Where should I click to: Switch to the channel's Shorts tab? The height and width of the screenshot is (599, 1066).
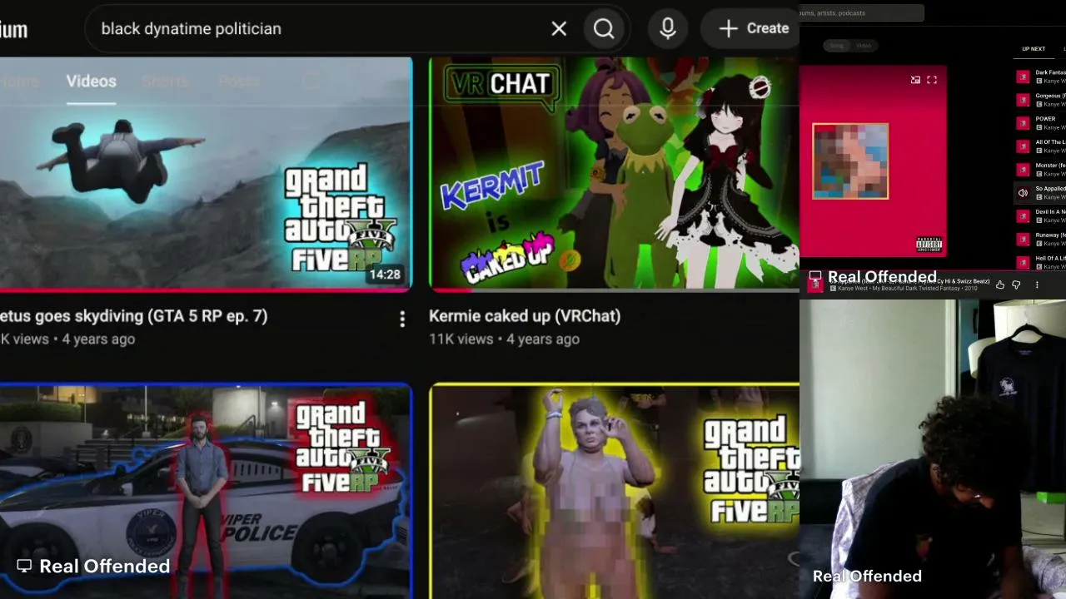point(164,82)
